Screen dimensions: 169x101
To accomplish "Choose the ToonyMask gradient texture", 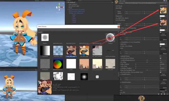I will (x=45, y=51).
